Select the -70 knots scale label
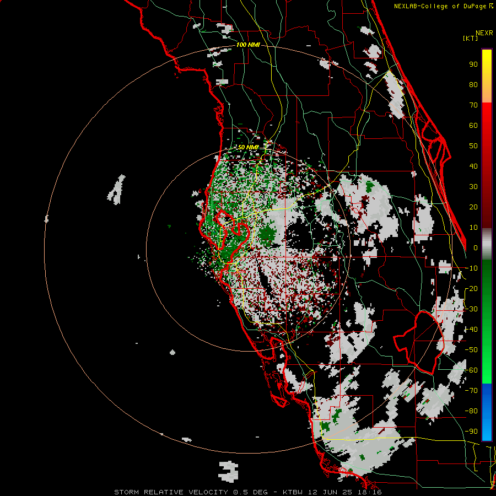This screenshot has width=496, height=496. [471, 391]
